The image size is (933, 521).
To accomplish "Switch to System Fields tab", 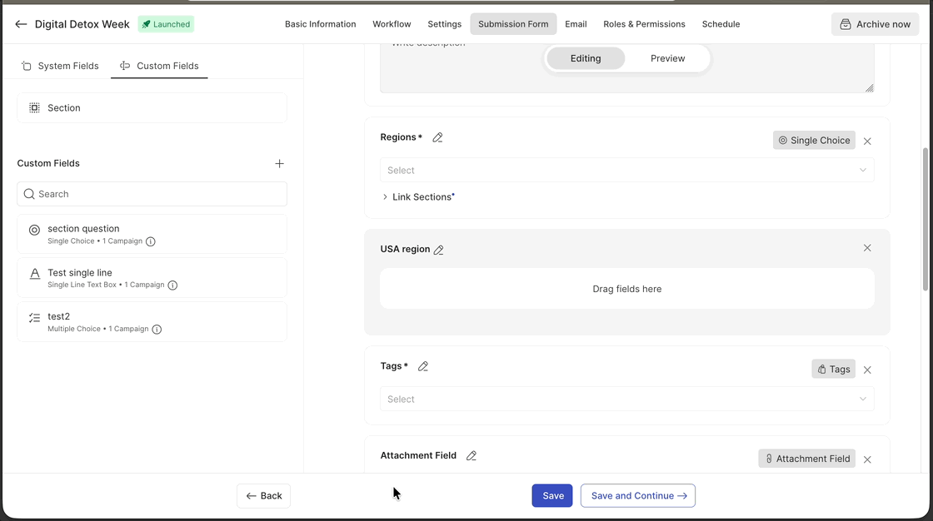I will [60, 66].
